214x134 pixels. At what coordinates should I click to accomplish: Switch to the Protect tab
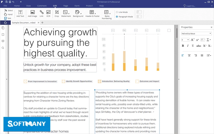point(89,6)
